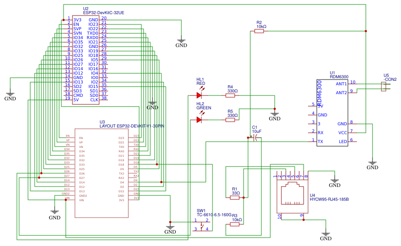Select the HL2 GREEN LED symbol
The height and width of the screenshot is (246, 401).
coord(199,119)
